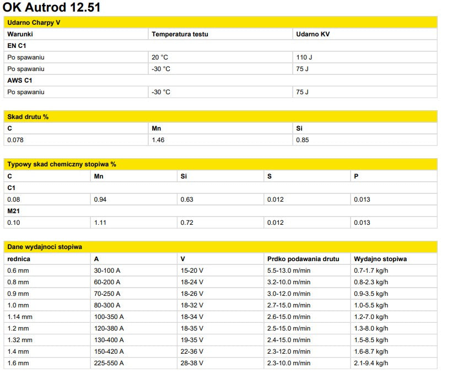Click the Skad drutu % section header

[28, 117]
